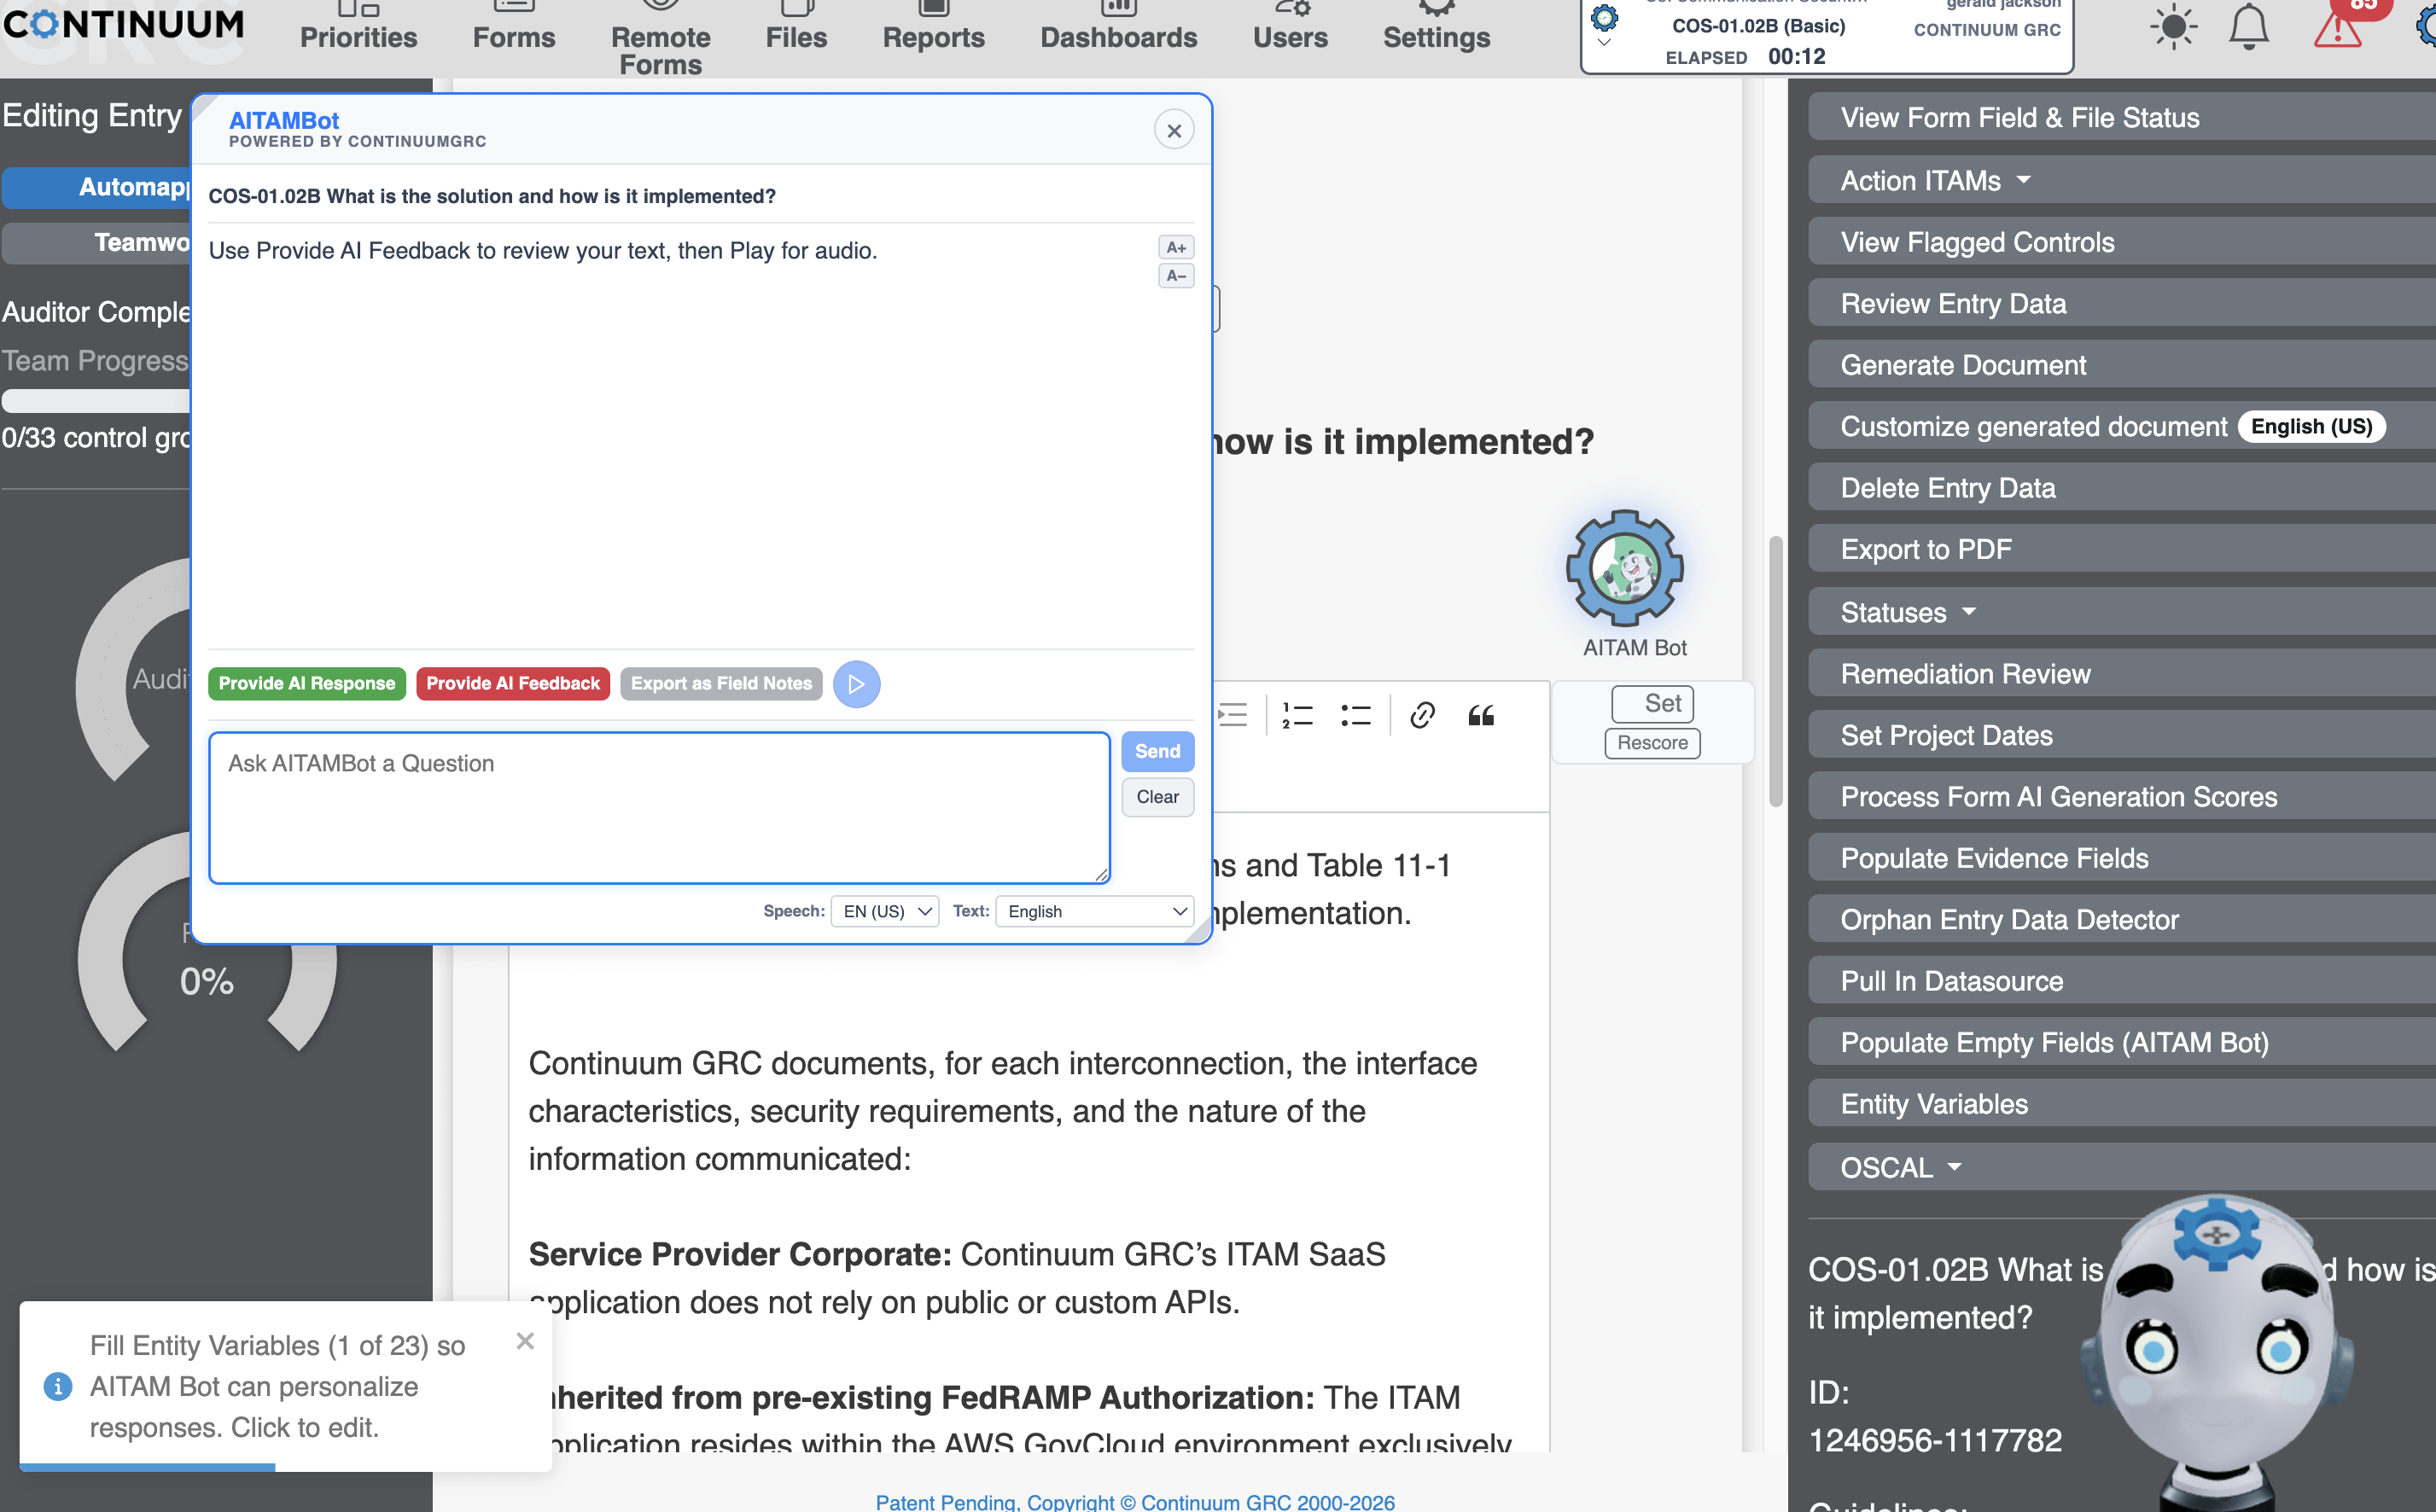This screenshot has height=1512, width=2436.
Task: Click the Set button
Action: [x=1652, y=703]
